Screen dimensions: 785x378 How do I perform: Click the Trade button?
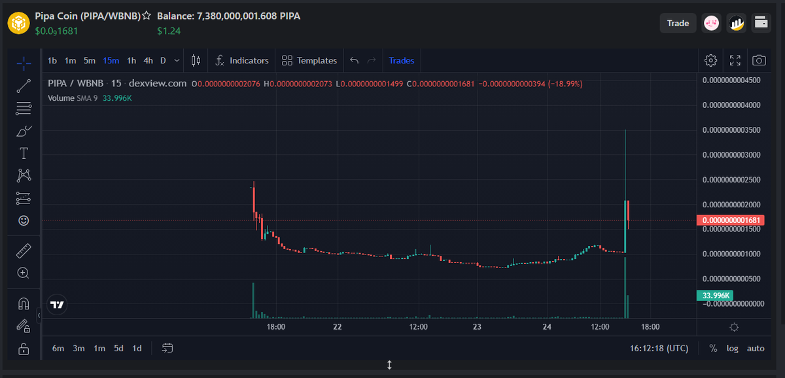[678, 23]
